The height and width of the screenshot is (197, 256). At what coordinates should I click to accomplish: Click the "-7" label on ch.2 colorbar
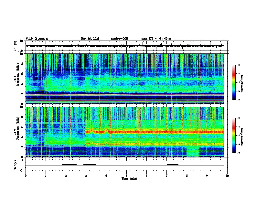238,153
